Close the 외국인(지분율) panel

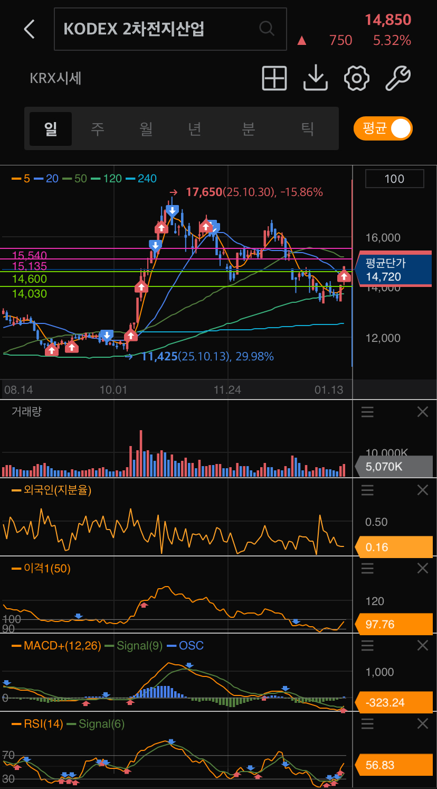click(423, 490)
